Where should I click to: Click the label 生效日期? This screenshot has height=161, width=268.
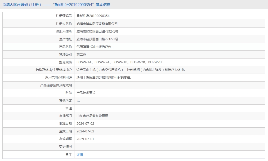(x=65, y=131)
